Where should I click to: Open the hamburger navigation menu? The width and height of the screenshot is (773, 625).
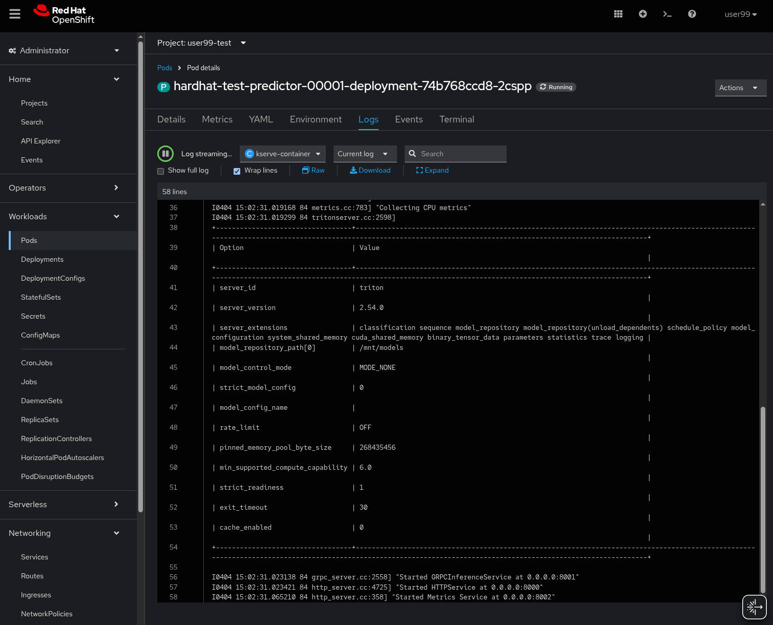click(x=15, y=14)
